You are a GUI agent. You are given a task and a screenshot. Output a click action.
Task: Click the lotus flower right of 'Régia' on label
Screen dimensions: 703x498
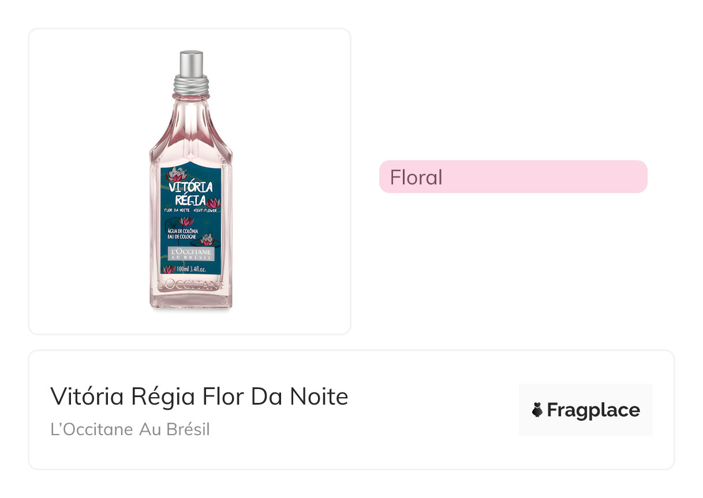point(214,202)
